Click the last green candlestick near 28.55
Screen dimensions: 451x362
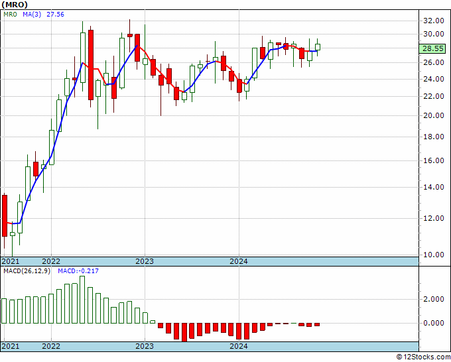pyautogui.click(x=318, y=47)
